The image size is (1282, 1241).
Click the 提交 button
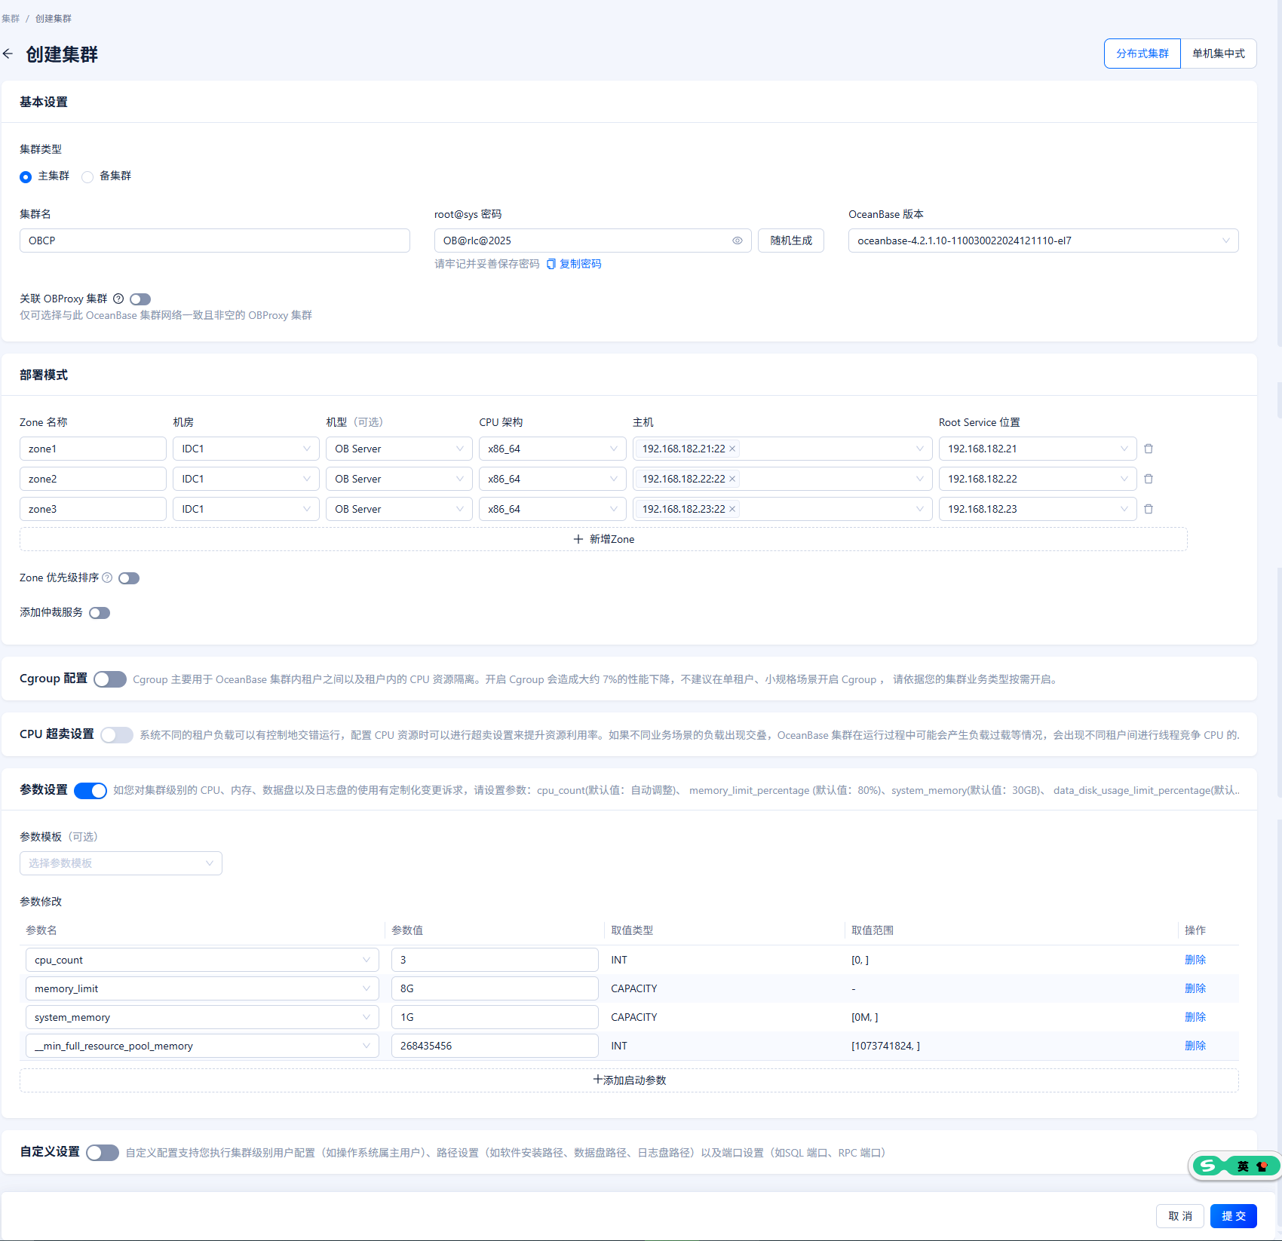(1233, 1216)
